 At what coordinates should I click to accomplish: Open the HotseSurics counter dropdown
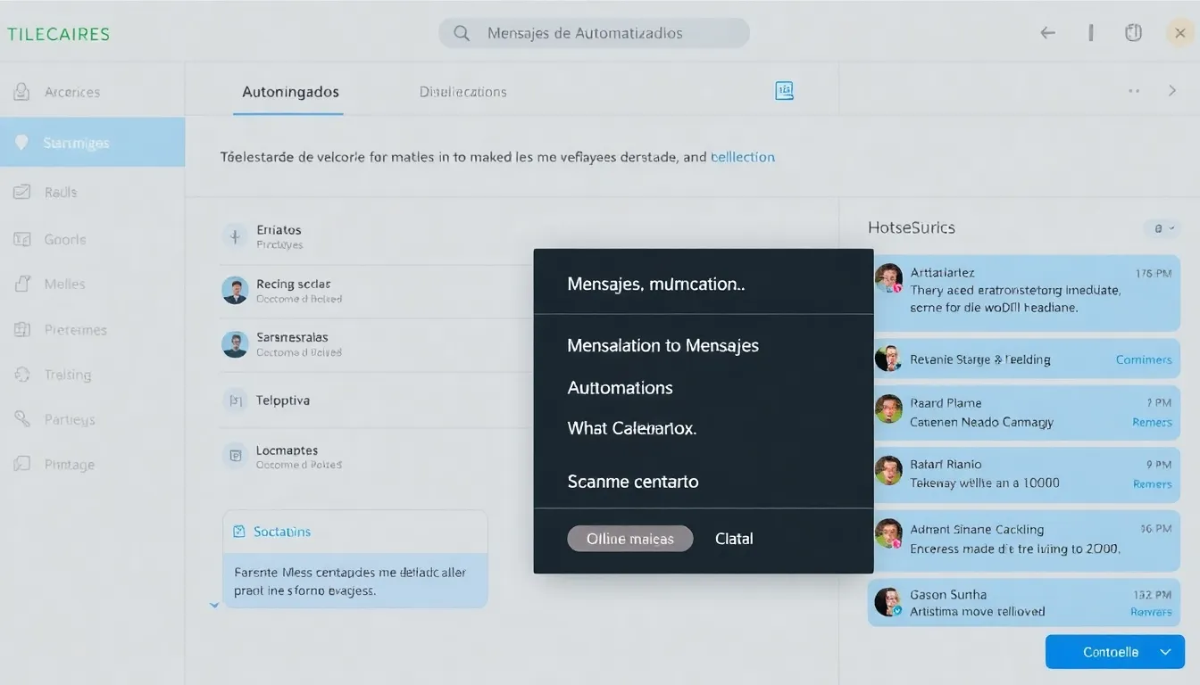pyautogui.click(x=1162, y=228)
